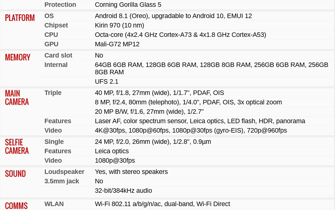335x210 pixels.
Task: Select the CPU spec label
Action: pos(51,35)
